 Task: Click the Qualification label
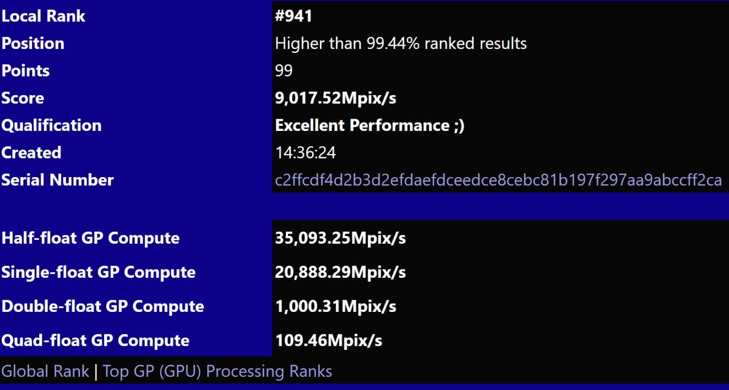[x=51, y=125]
